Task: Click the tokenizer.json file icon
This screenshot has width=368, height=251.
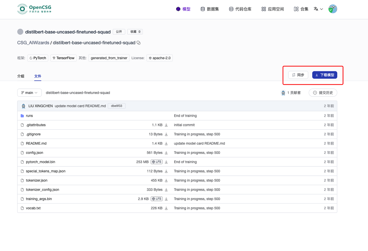Action: click(x=22, y=180)
